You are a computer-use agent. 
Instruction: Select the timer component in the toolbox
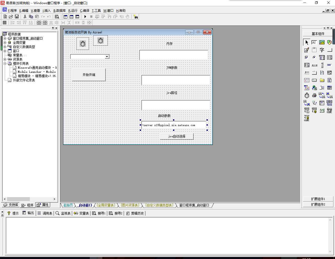(x=307, y=95)
